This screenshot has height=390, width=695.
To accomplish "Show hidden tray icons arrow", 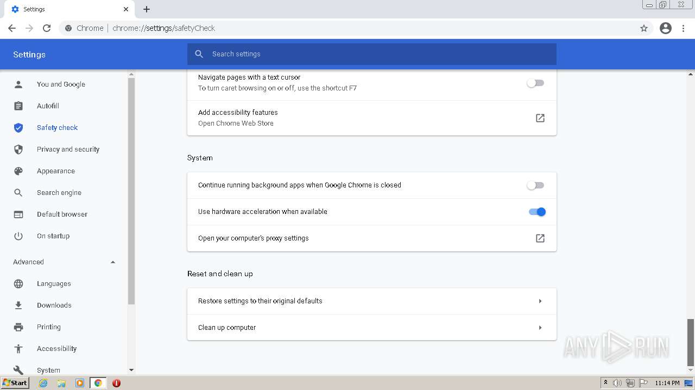I will pyautogui.click(x=605, y=382).
